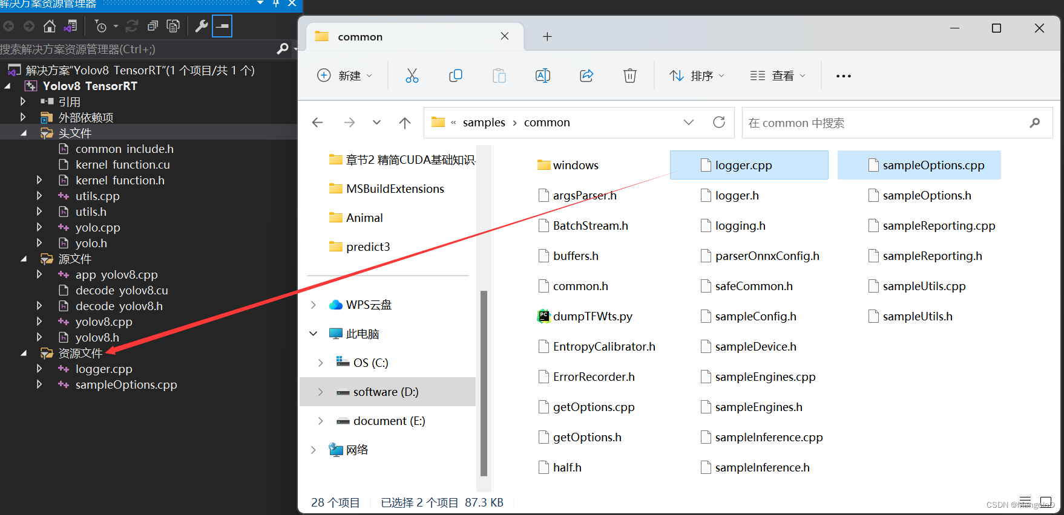Screen dimensions: 1064x515
Task: Click the Home icon in Solution Explorer toolbar
Action: pyautogui.click(x=50, y=26)
